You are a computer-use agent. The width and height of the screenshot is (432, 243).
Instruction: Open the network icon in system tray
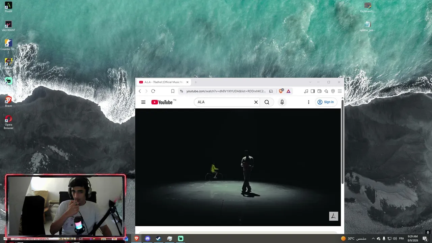pyautogui.click(x=389, y=239)
